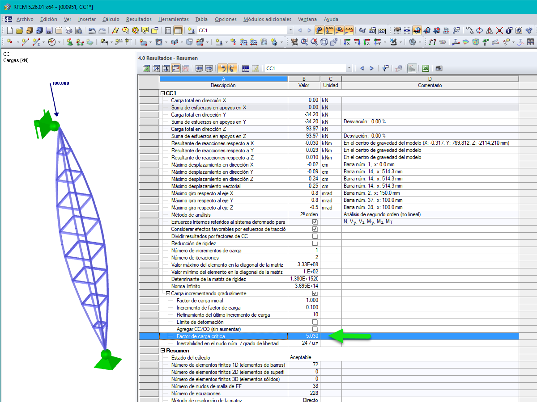Image resolution: width=537 pixels, height=402 pixels.
Task: Go to next load case in results panel
Action: (371, 68)
